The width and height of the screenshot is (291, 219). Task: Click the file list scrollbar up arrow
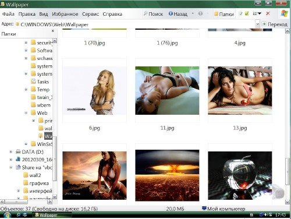click(x=288, y=31)
